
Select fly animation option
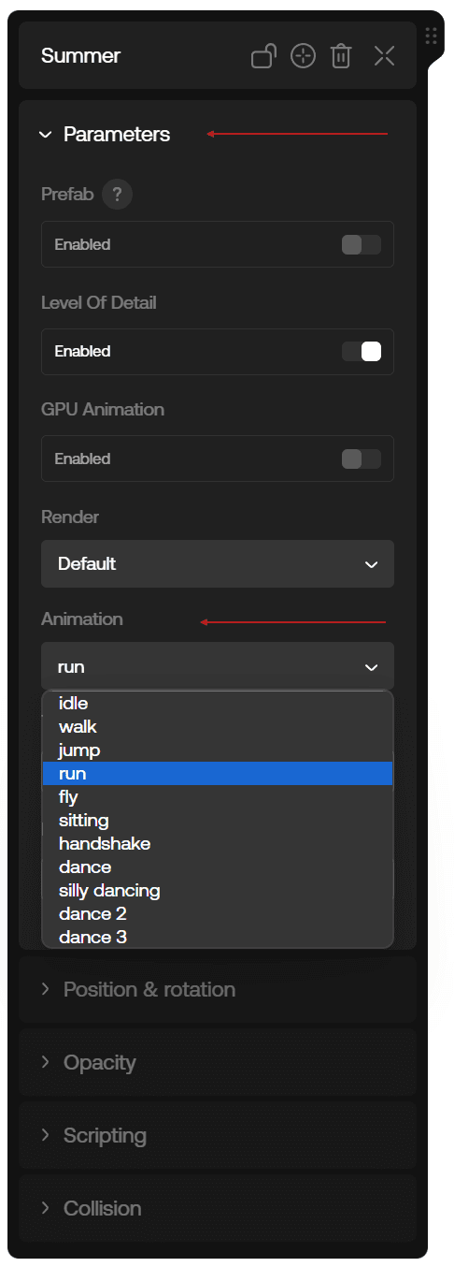(218, 796)
